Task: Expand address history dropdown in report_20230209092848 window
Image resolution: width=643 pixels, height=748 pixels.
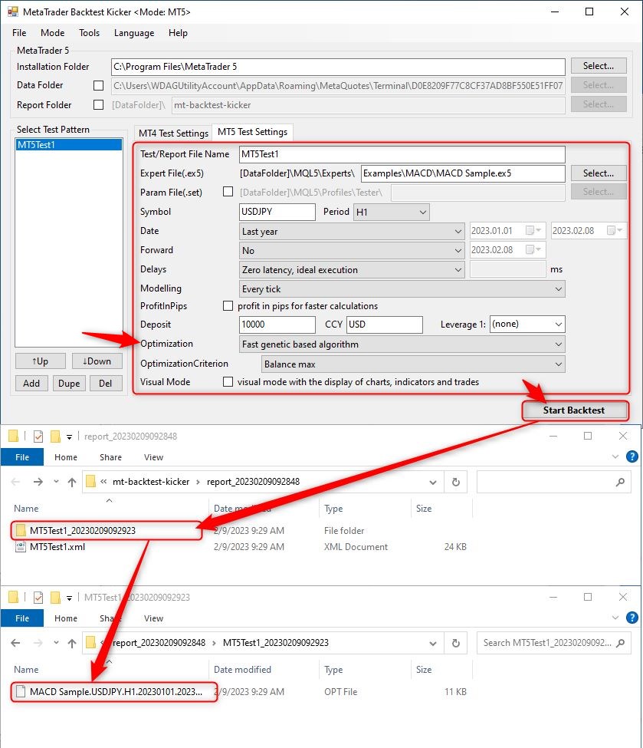Action: (x=433, y=483)
